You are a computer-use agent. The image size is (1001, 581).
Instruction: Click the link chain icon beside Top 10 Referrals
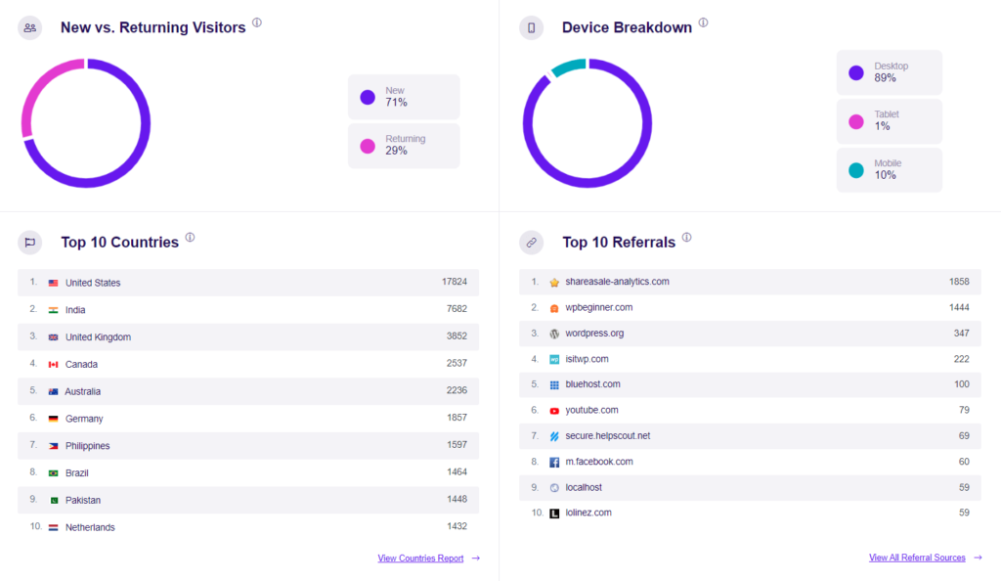pyautogui.click(x=531, y=242)
